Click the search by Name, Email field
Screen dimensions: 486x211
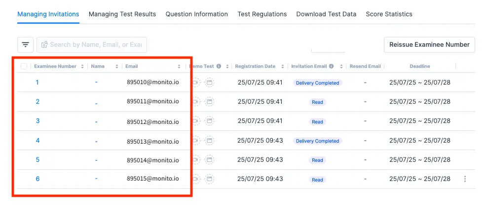(x=92, y=45)
